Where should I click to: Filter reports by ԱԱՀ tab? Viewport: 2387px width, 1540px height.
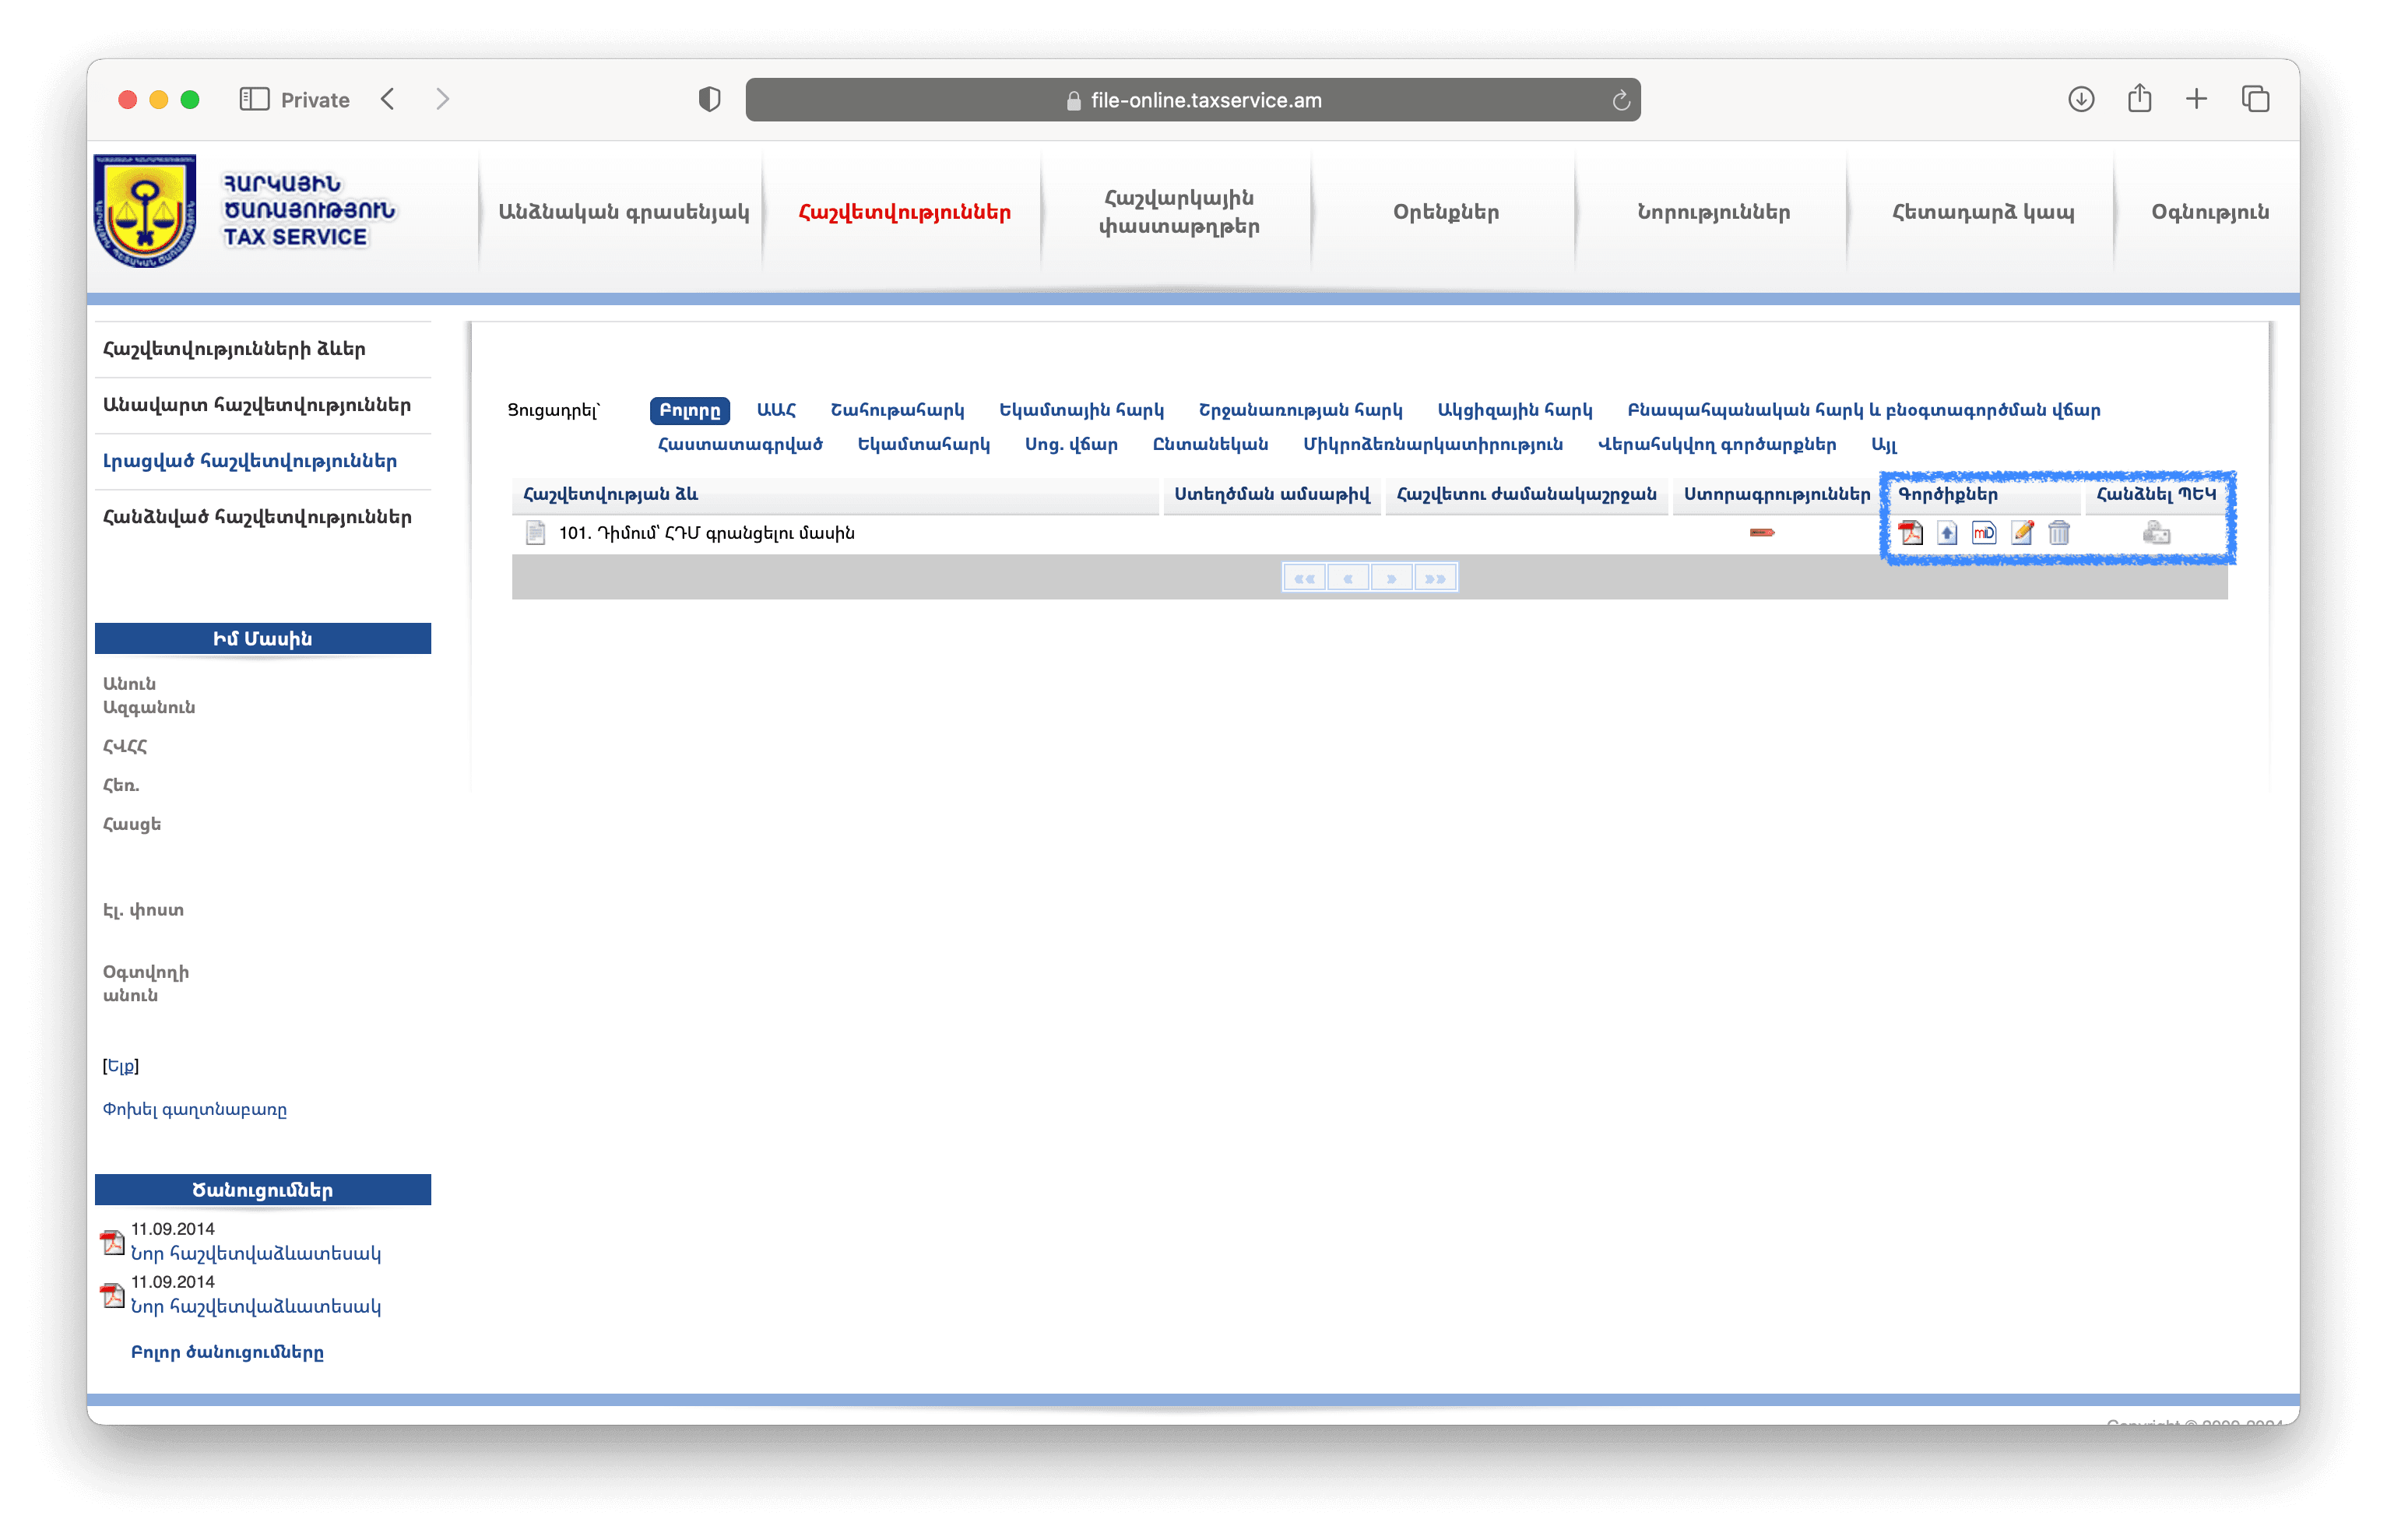coord(776,410)
